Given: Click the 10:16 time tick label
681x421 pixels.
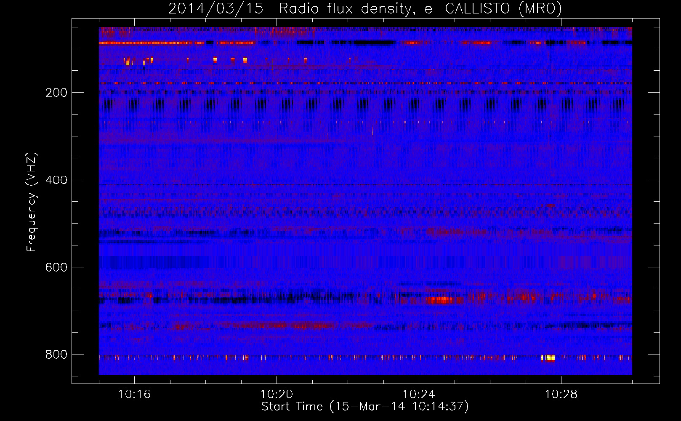Looking at the screenshot, I should (134, 394).
